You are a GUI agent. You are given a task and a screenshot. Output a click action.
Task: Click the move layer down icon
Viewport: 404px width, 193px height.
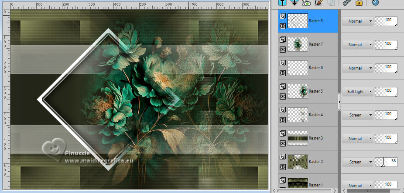[x=294, y=2]
